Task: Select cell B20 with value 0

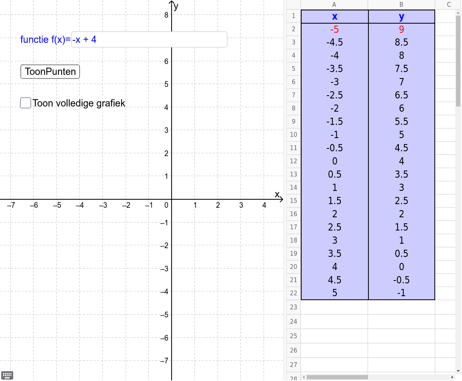Action: (401, 267)
